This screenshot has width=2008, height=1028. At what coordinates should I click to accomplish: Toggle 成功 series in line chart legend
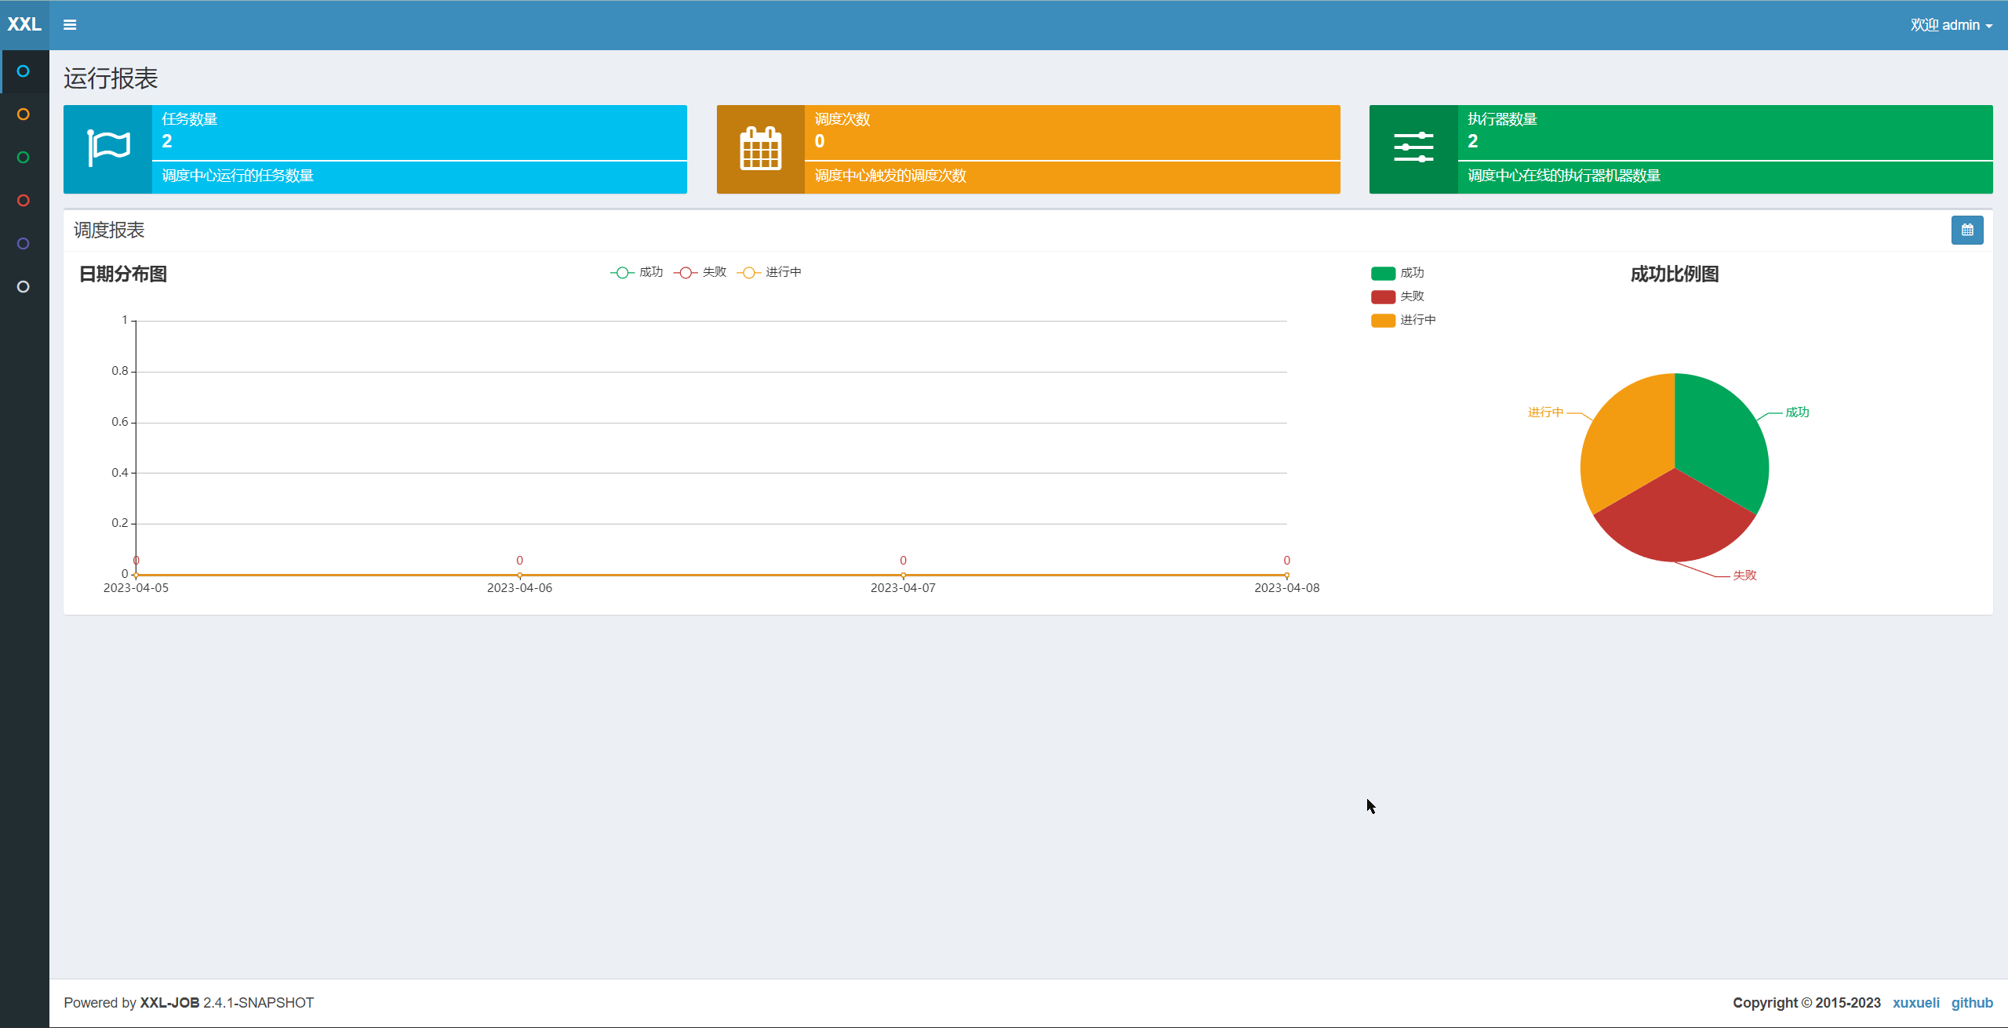coord(637,272)
